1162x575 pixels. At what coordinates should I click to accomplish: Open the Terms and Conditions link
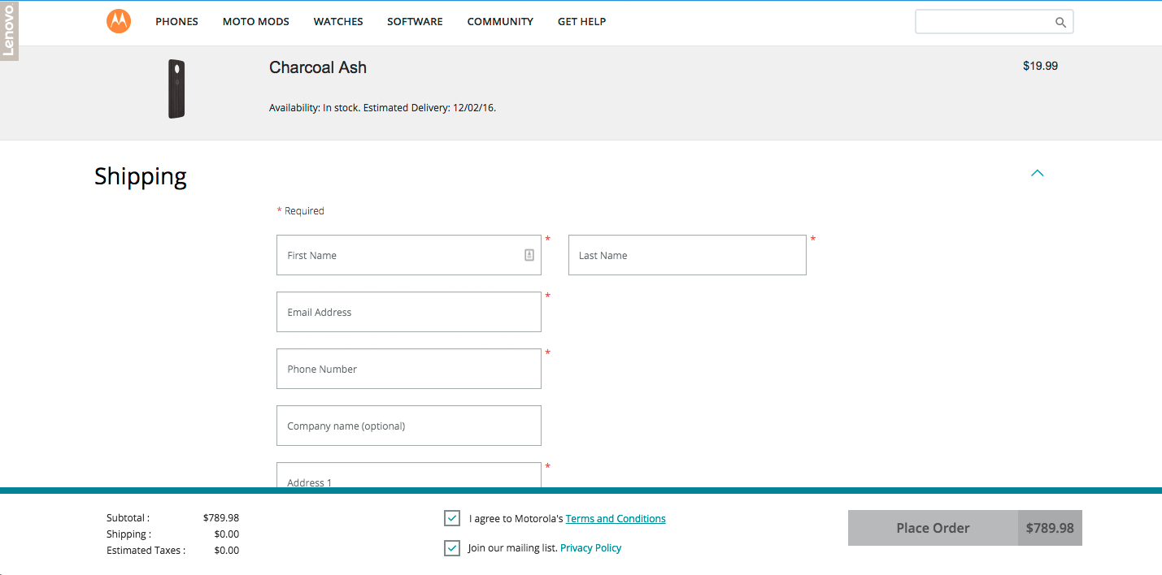(x=616, y=519)
